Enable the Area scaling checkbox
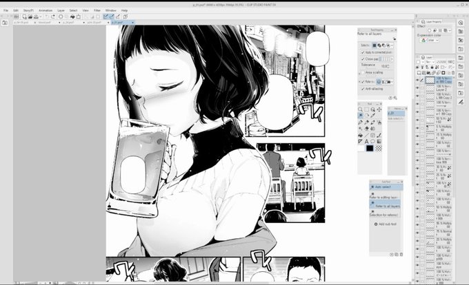This screenshot has width=469, height=285. coord(363,72)
